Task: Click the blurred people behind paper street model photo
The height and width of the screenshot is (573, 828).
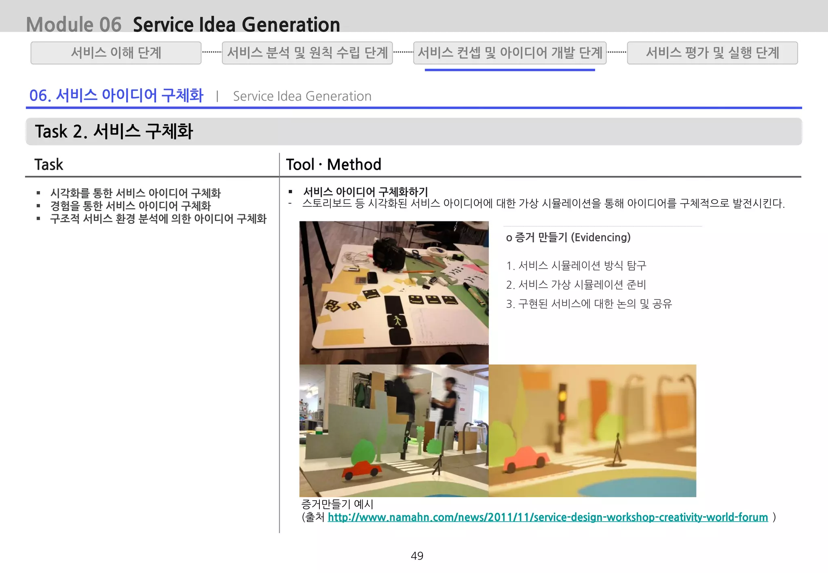Action: point(394,431)
